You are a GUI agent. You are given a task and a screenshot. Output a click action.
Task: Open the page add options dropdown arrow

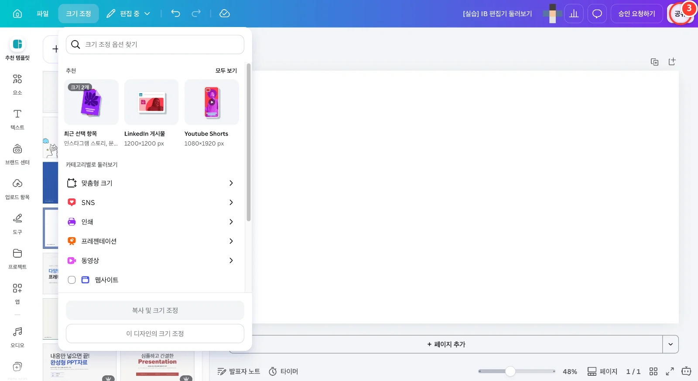click(671, 344)
